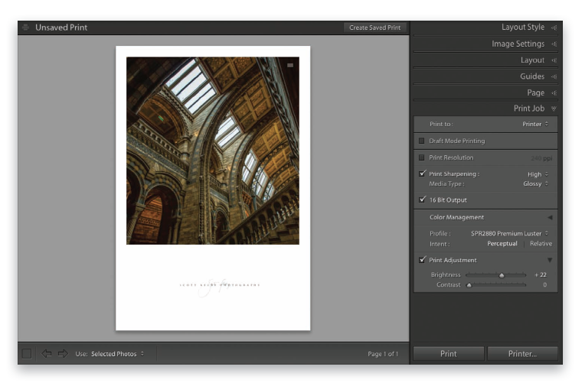Toggle the Print Resolution checkbox

pos(422,157)
